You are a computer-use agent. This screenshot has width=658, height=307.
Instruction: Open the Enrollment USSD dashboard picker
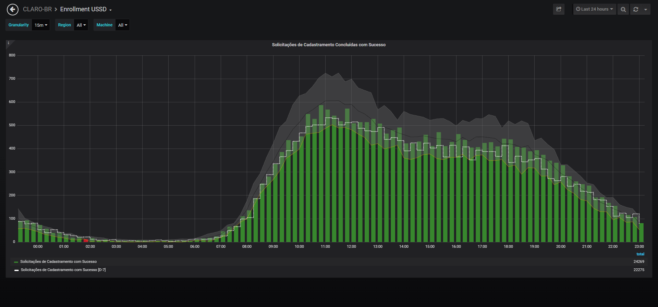(x=86, y=9)
